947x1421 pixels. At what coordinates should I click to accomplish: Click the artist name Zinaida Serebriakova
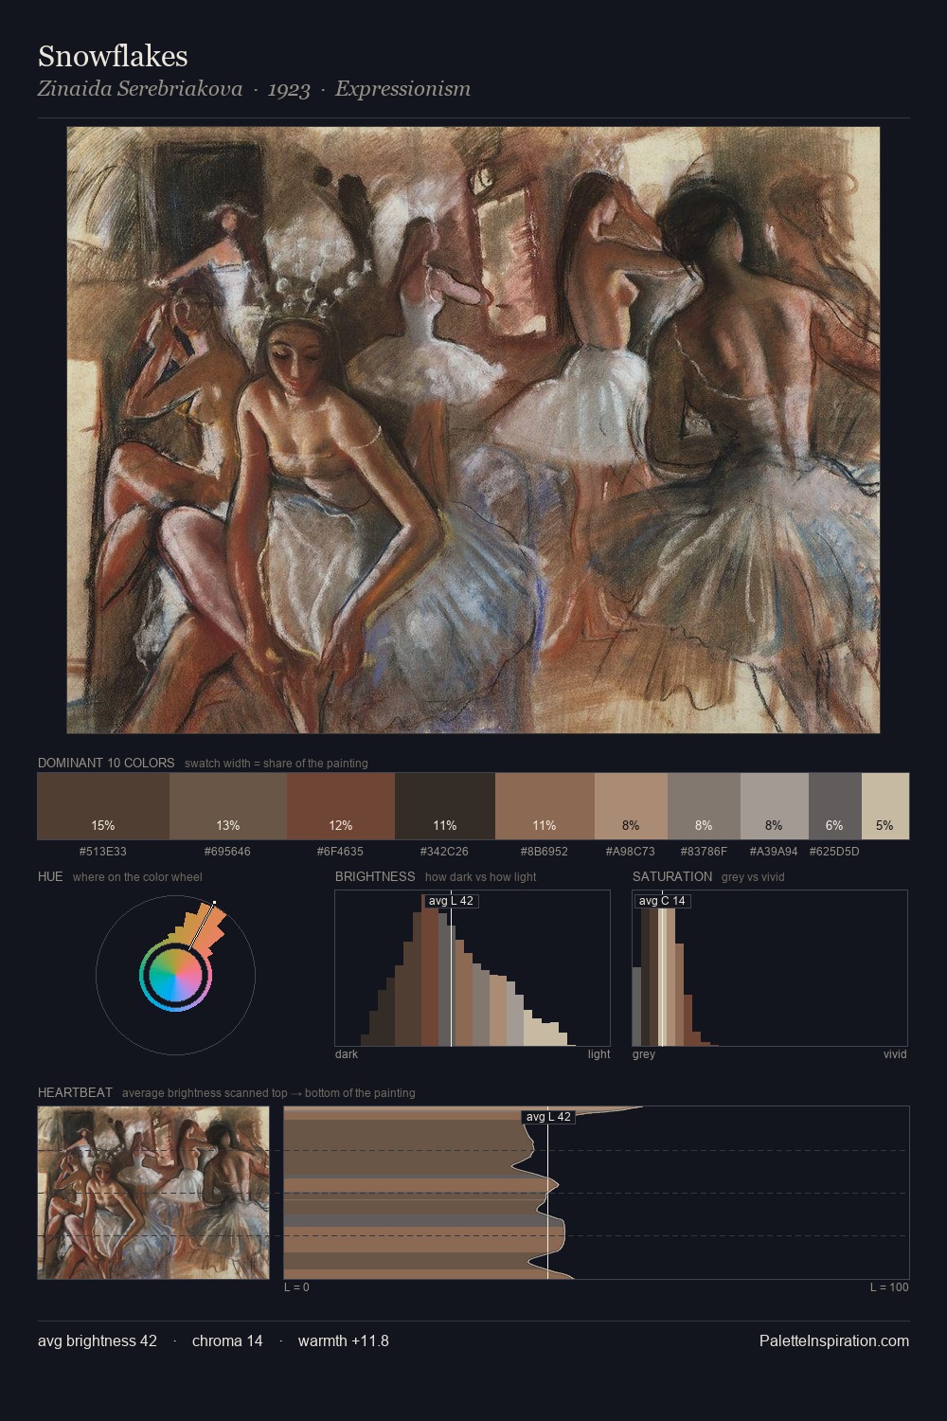(x=140, y=89)
